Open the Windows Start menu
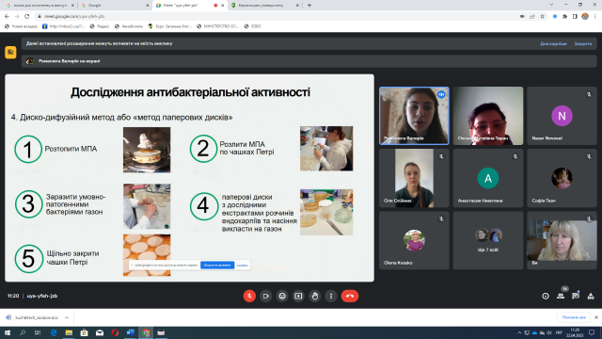The width and height of the screenshot is (602, 339). [x=8, y=332]
